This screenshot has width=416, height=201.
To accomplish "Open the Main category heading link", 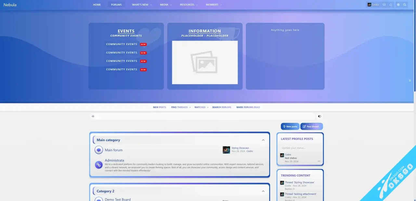I will point(108,140).
